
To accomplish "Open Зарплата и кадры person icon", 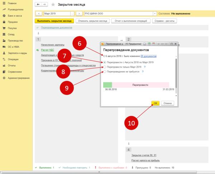I will click(4, 53).
